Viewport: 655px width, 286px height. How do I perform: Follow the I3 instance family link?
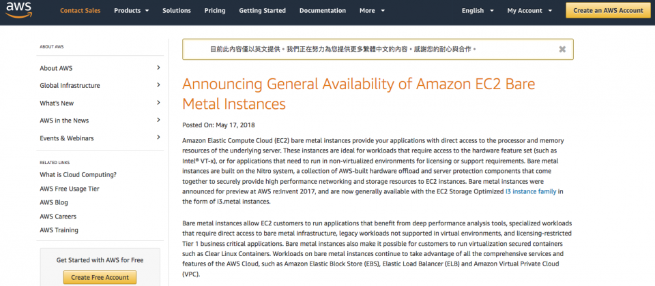[x=531, y=192]
